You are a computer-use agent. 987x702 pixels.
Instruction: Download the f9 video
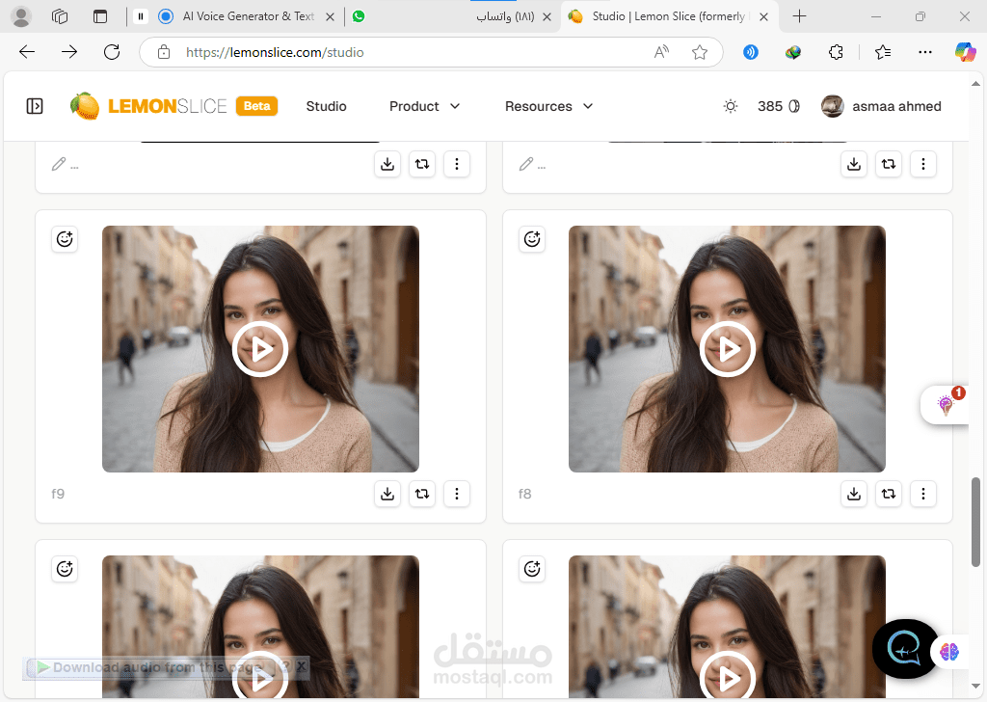(x=387, y=495)
